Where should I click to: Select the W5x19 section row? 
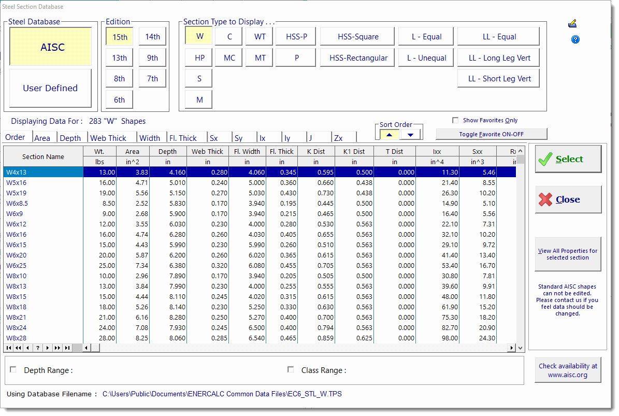[260, 193]
